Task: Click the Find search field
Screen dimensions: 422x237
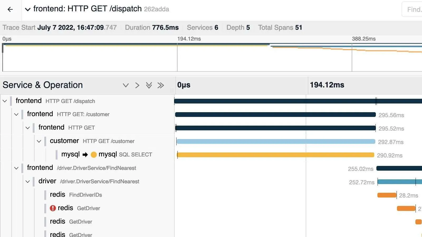Action: 413,10
